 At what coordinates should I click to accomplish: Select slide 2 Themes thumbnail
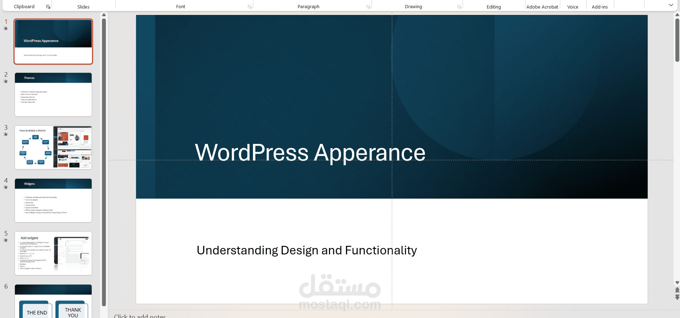(53, 95)
